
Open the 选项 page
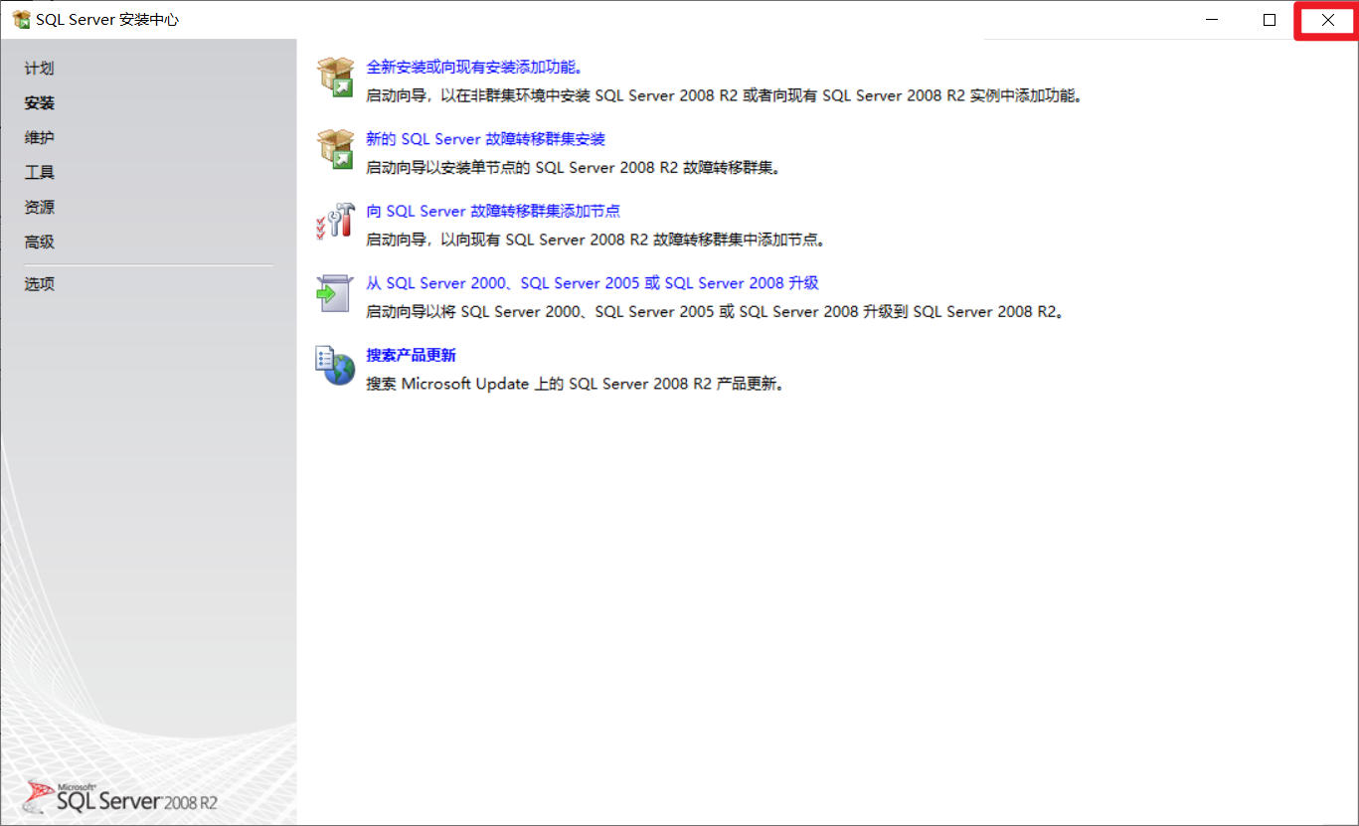pos(40,284)
